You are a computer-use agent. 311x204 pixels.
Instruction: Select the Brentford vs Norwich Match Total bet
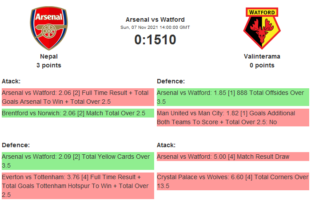[x=78, y=113]
